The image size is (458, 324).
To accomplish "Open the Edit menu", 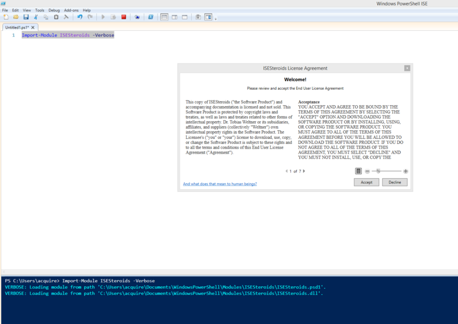I will pos(15,10).
